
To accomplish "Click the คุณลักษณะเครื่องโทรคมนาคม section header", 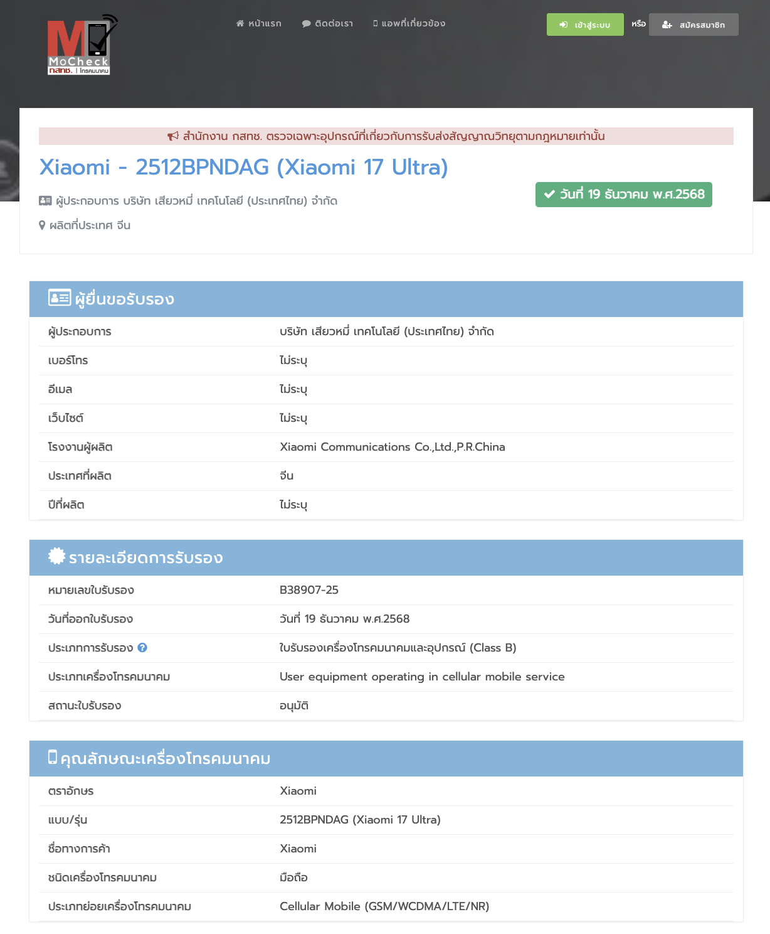I will pos(166,759).
